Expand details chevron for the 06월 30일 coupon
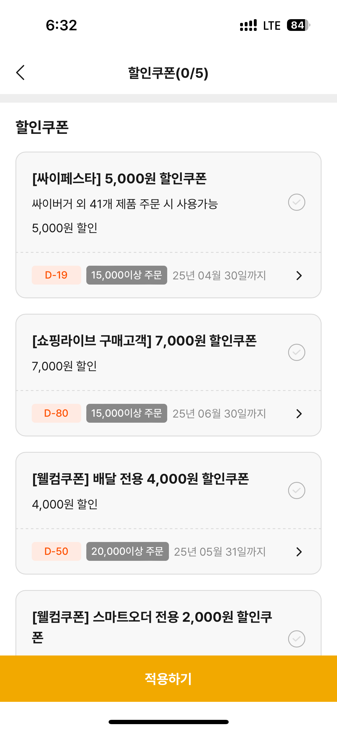This screenshot has width=337, height=731. point(299,414)
